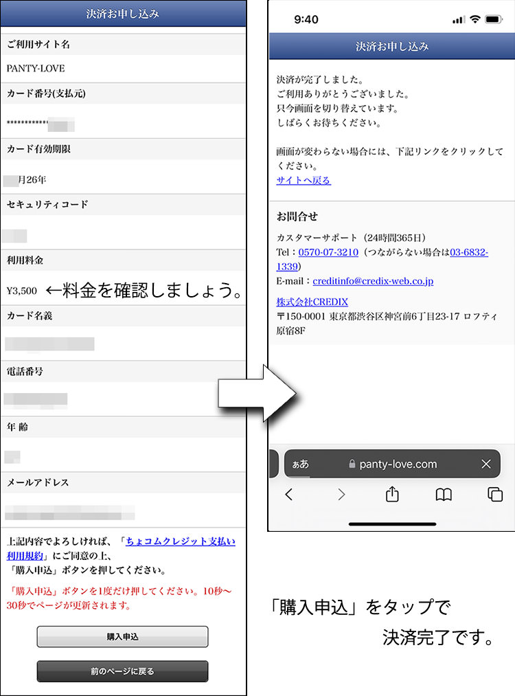Click the 〒150-0001 address text
Image resolution: width=515 pixels, height=696 pixels.
click(387, 324)
